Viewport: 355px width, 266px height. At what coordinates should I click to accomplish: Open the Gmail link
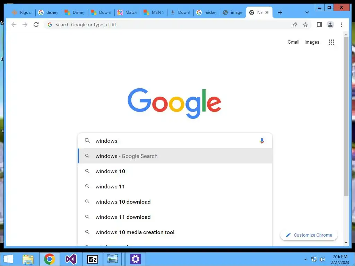[x=293, y=42]
